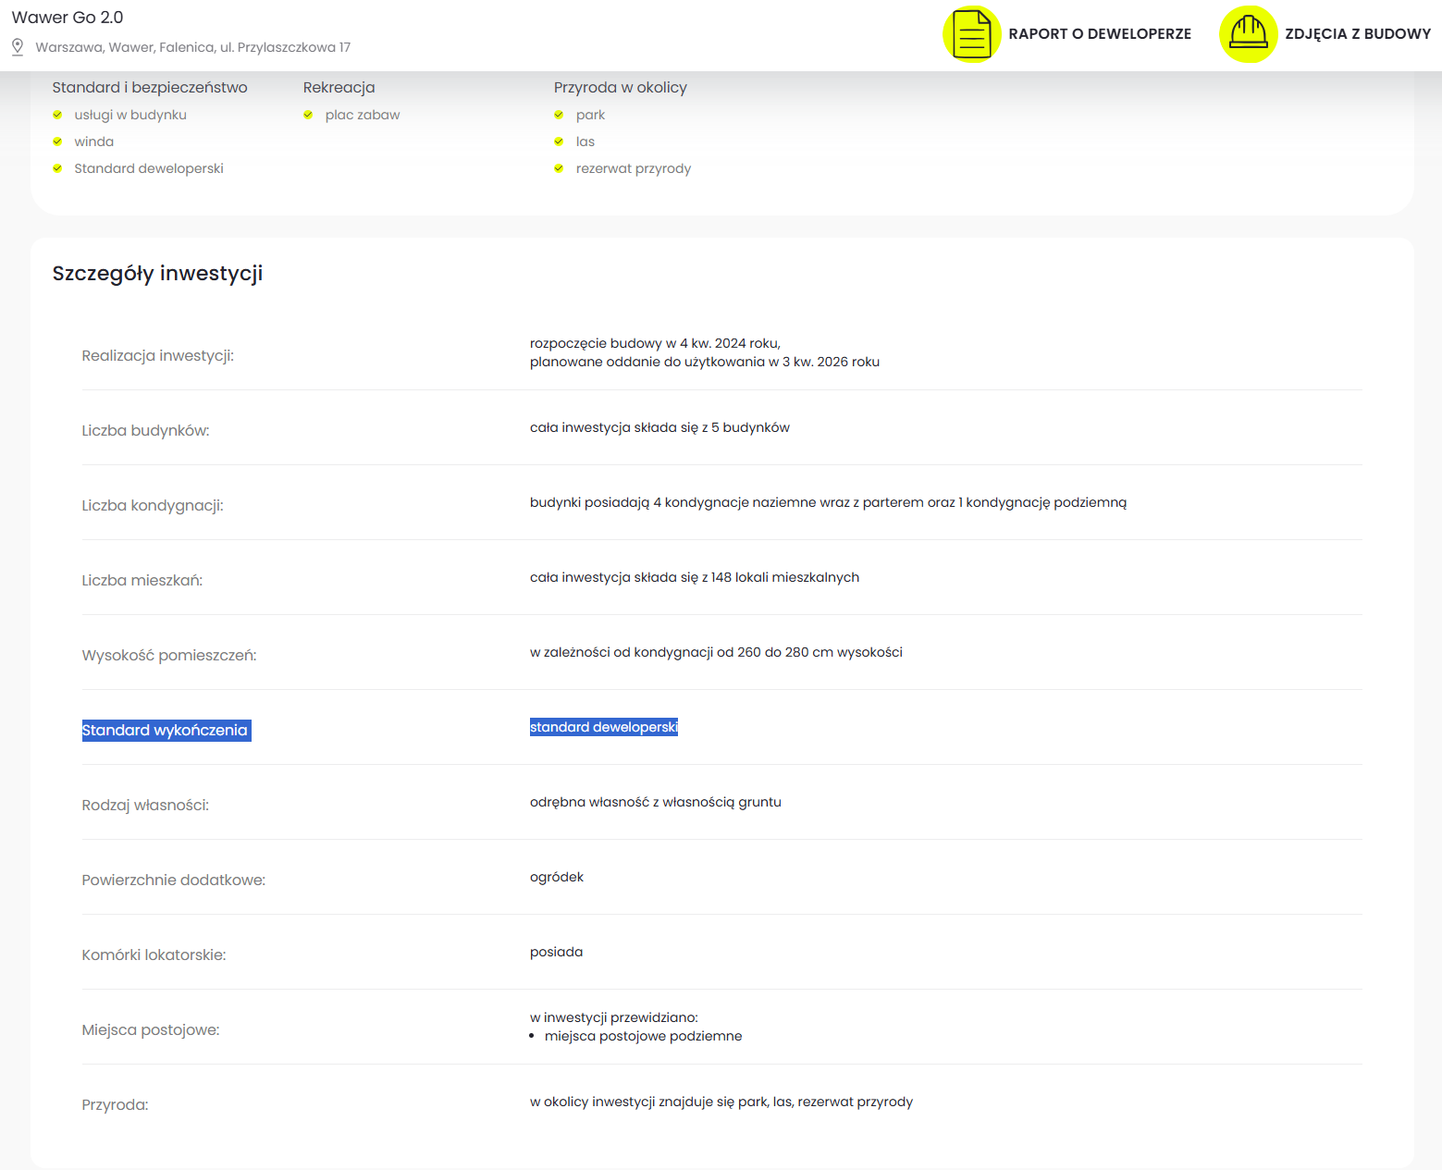Click the checkmark beside rezerwat przyrody
1442x1170 pixels.
[559, 168]
